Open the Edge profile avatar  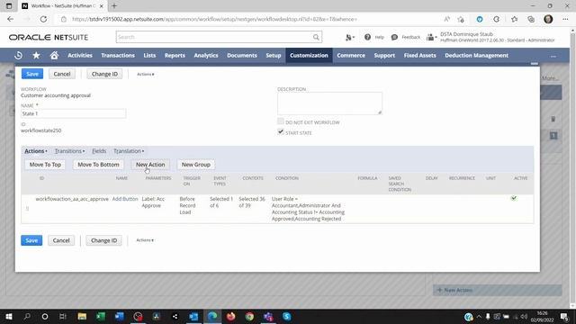coord(548,19)
